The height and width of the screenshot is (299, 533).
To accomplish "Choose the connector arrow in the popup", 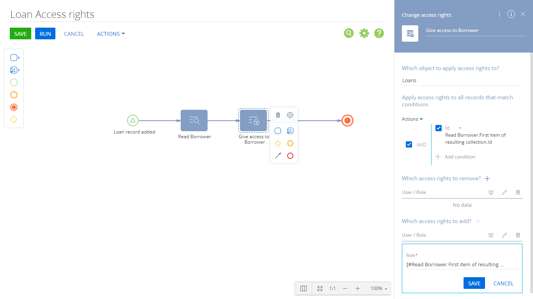I will [278, 156].
